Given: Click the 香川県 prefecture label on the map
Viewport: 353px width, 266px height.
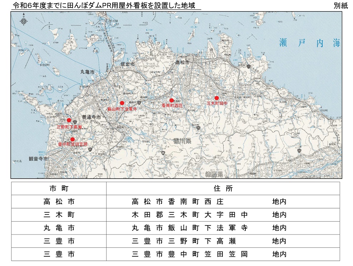Looking at the screenshot, I should tap(182, 141).
